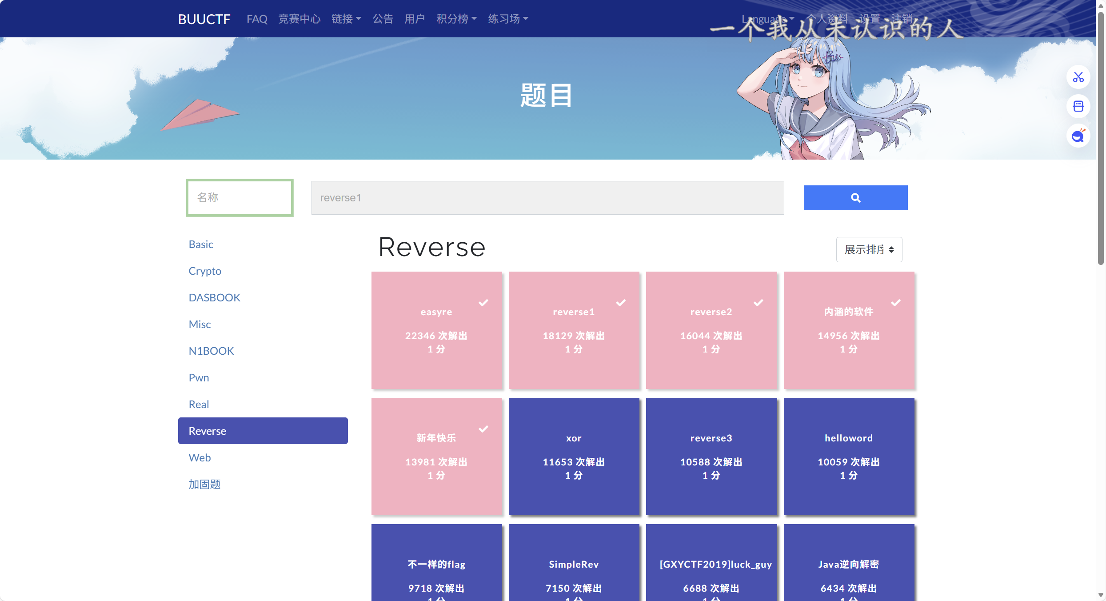
Task: Click the reverse1 search text field
Action: [547, 198]
